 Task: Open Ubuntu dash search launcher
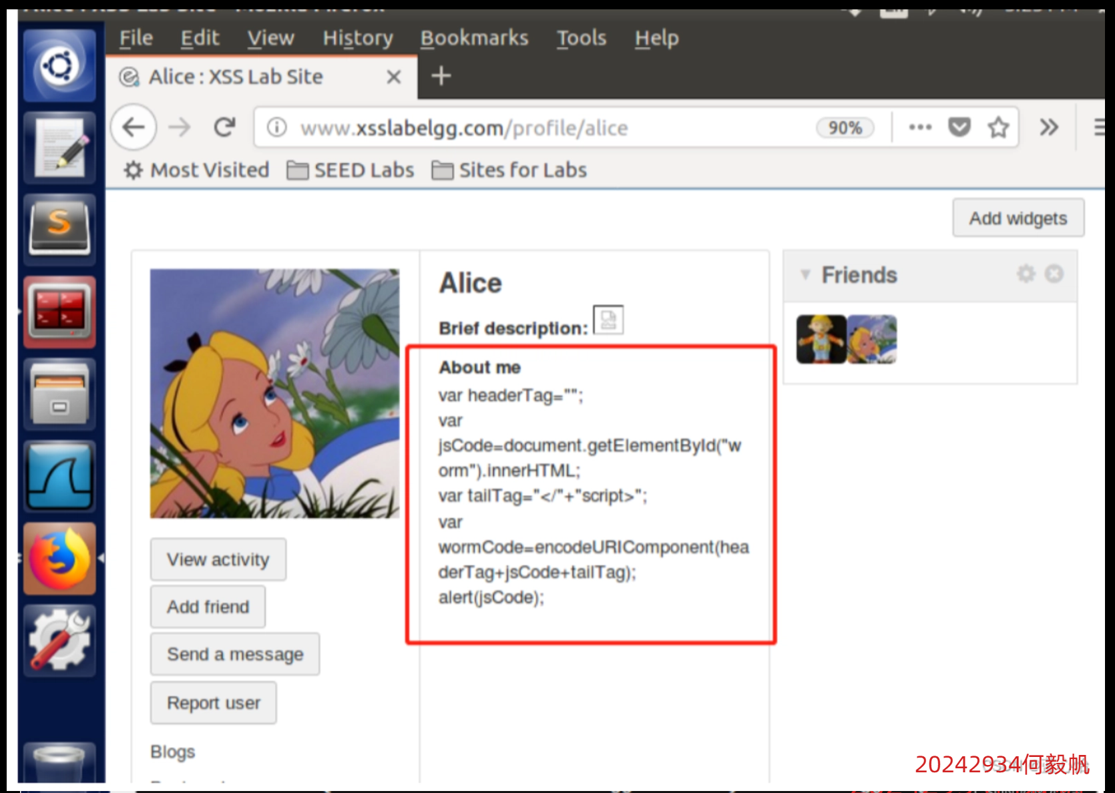[x=59, y=65]
